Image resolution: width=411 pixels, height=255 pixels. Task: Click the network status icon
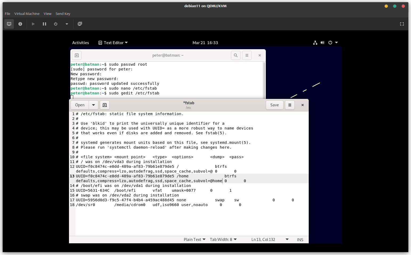315,43
